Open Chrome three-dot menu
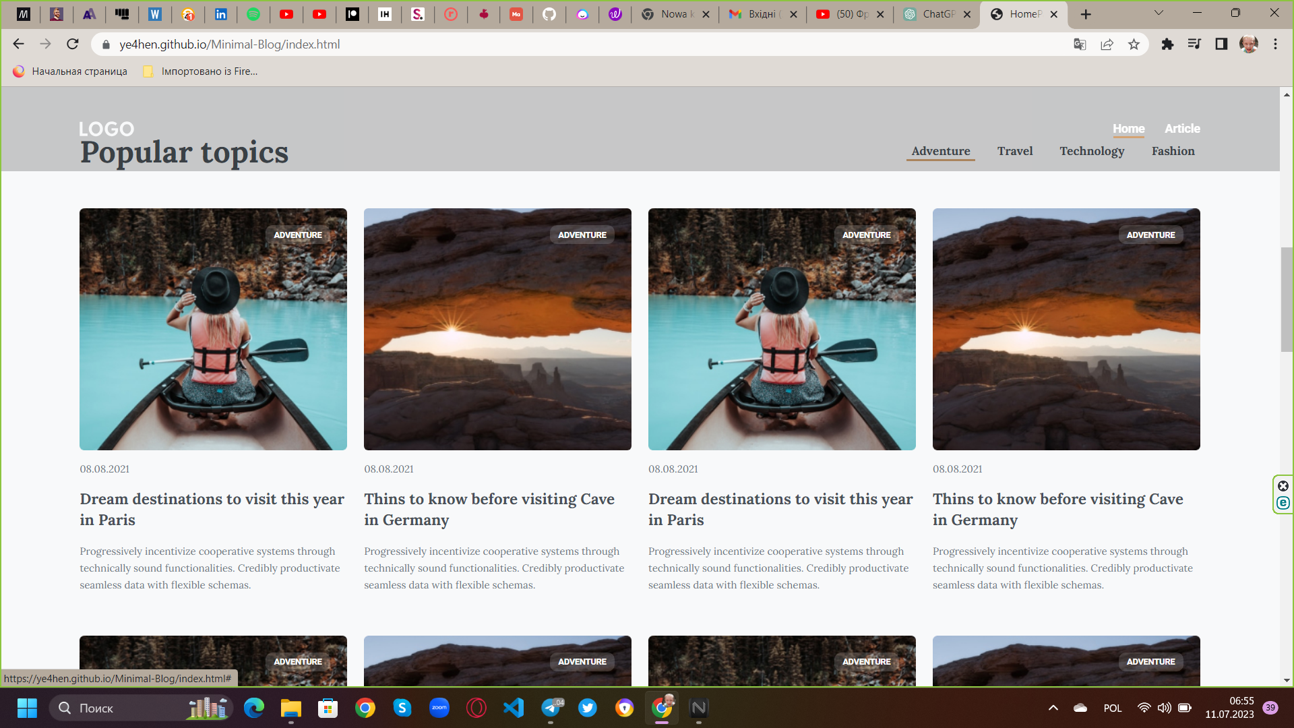Image resolution: width=1294 pixels, height=728 pixels. pyautogui.click(x=1275, y=44)
